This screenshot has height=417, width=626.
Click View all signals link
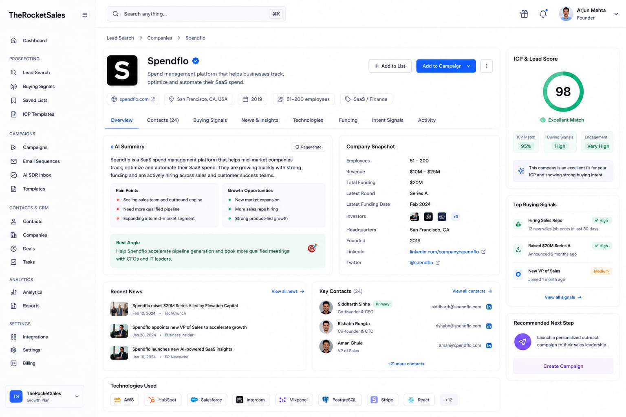[563, 297]
